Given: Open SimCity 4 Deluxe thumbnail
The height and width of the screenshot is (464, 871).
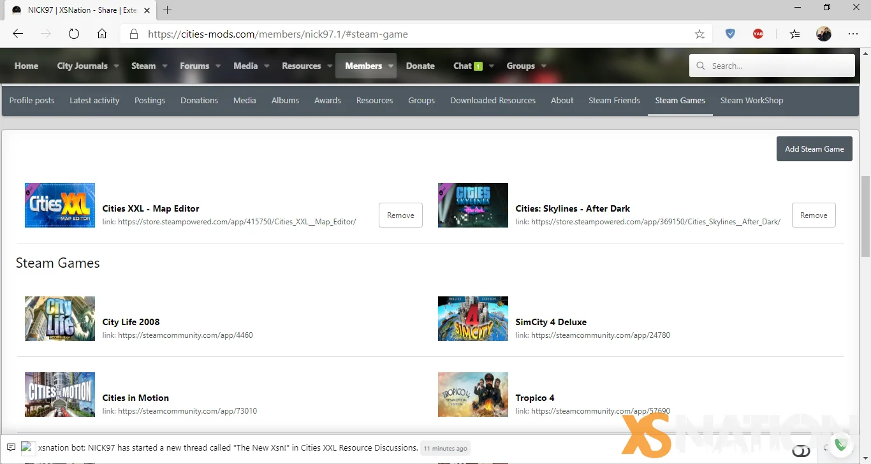Looking at the screenshot, I should point(473,319).
